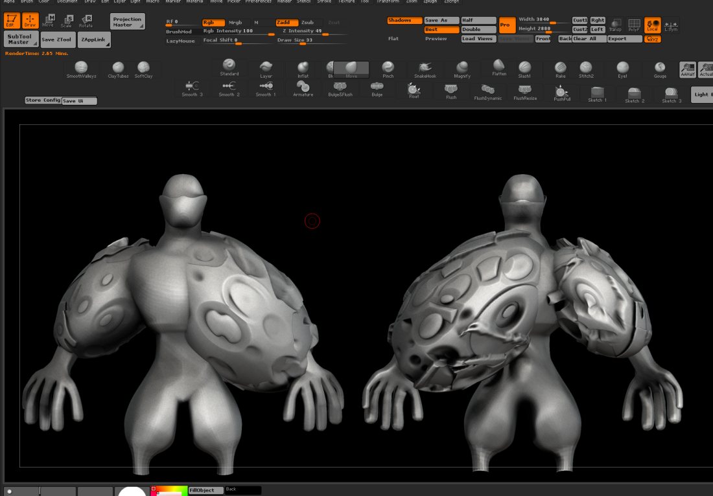Select the Eye1 brush
713x496 pixels.
click(622, 69)
